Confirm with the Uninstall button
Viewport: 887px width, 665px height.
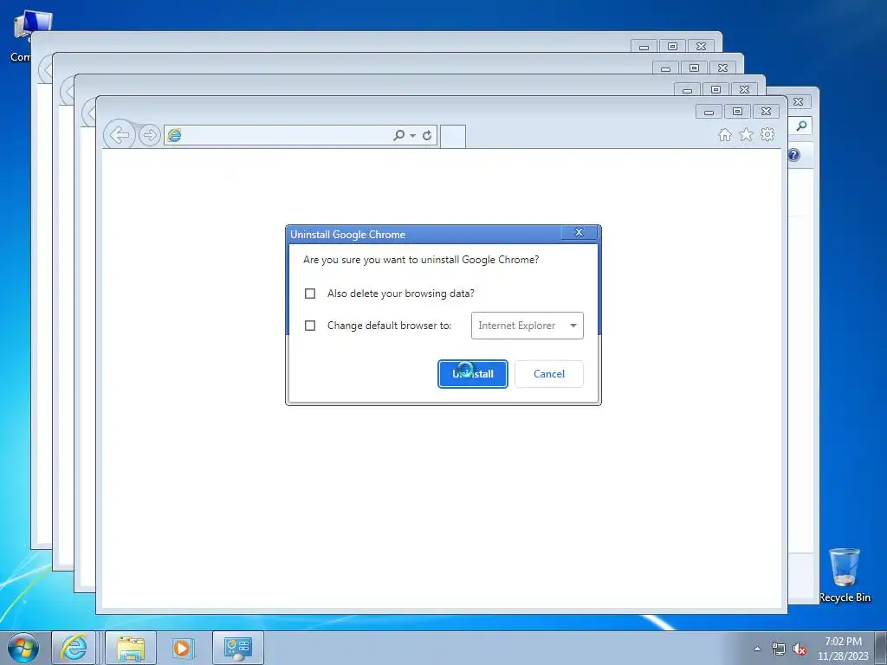[473, 374]
